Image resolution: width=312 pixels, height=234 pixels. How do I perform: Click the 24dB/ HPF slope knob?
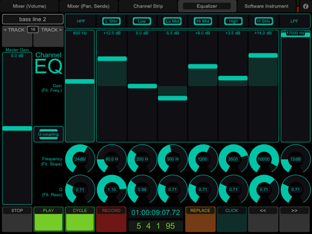coord(80,159)
